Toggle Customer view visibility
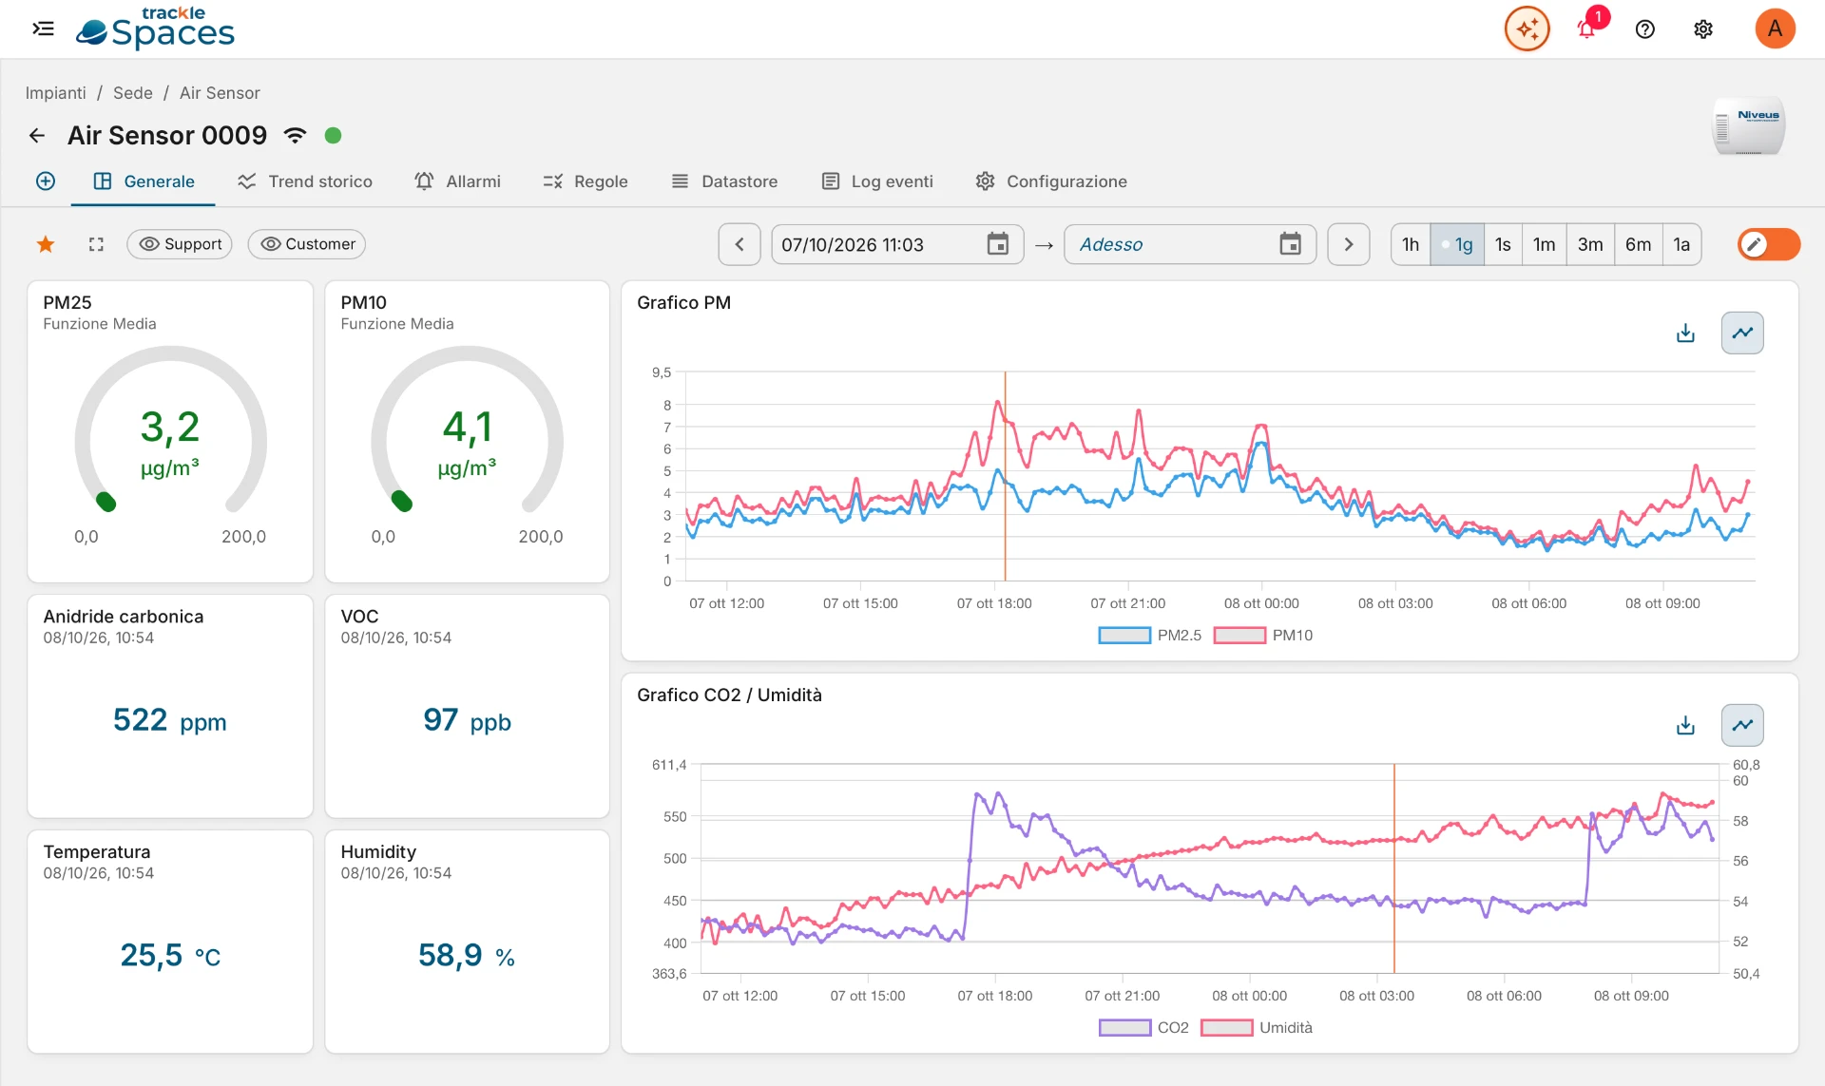Viewport: 1825px width, 1086px height. pos(307,244)
